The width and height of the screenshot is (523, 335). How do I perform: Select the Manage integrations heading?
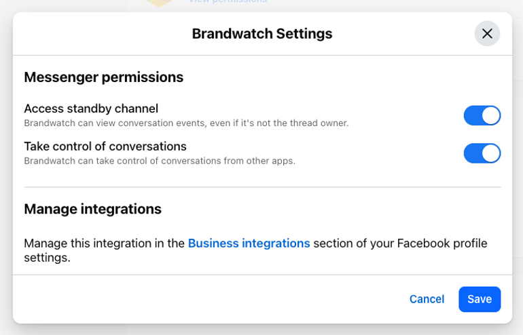(x=93, y=209)
